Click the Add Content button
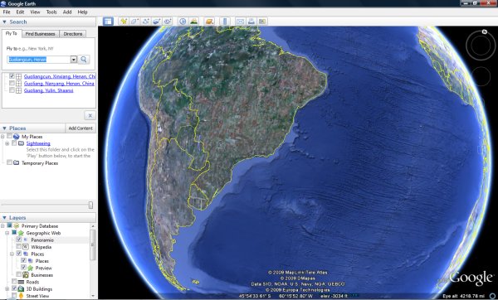 click(x=81, y=128)
